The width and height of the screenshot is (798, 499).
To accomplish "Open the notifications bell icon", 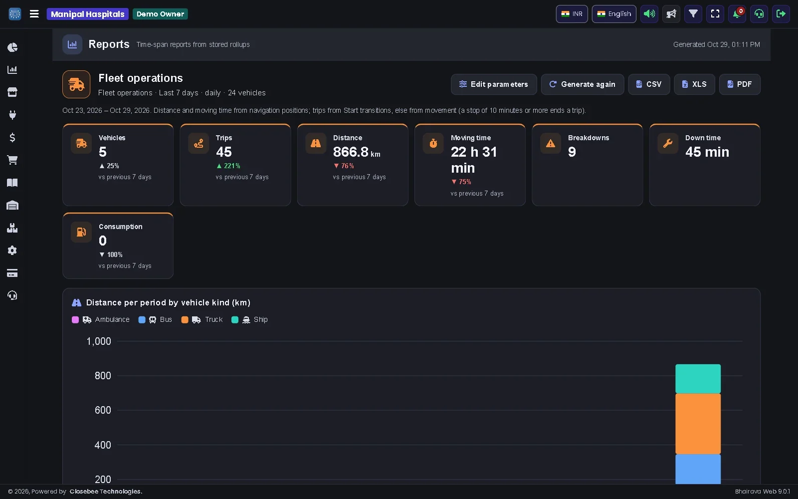I will pos(737,14).
